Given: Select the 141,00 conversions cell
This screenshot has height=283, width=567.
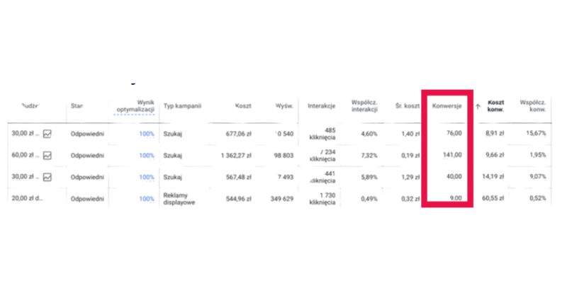Looking at the screenshot, I should [451, 155].
